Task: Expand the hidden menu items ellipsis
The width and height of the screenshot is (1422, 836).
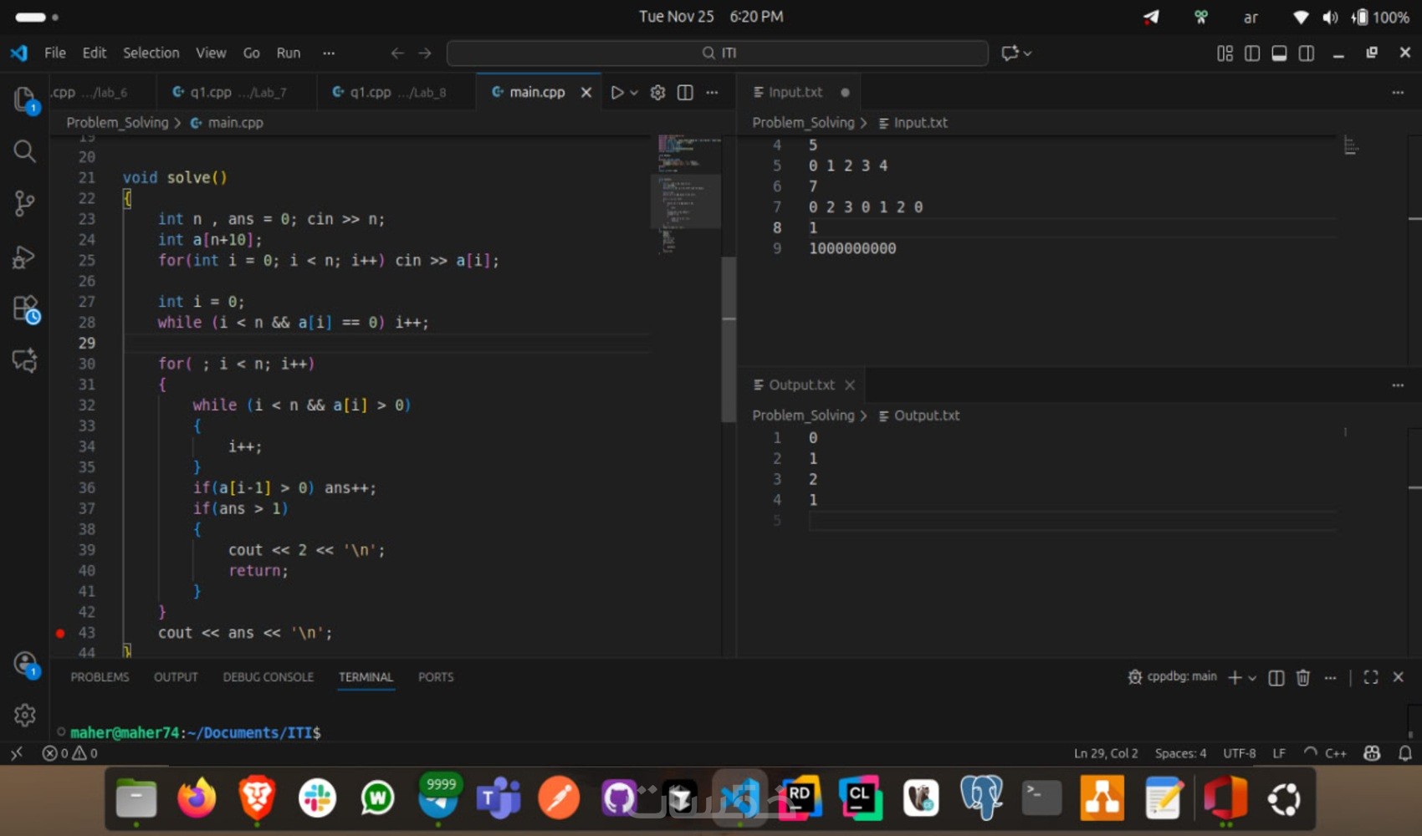Action: click(329, 54)
